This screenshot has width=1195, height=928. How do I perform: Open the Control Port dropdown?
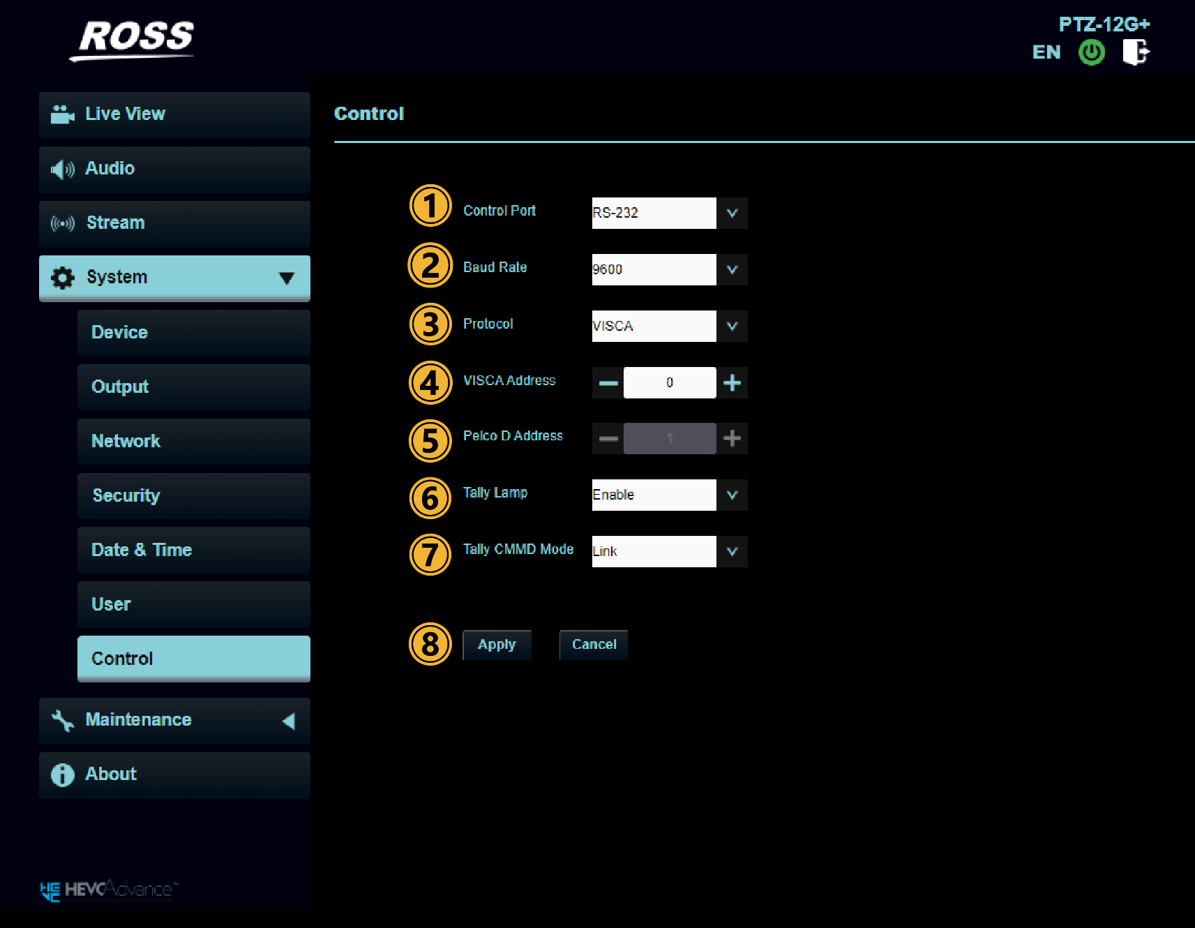click(x=732, y=213)
